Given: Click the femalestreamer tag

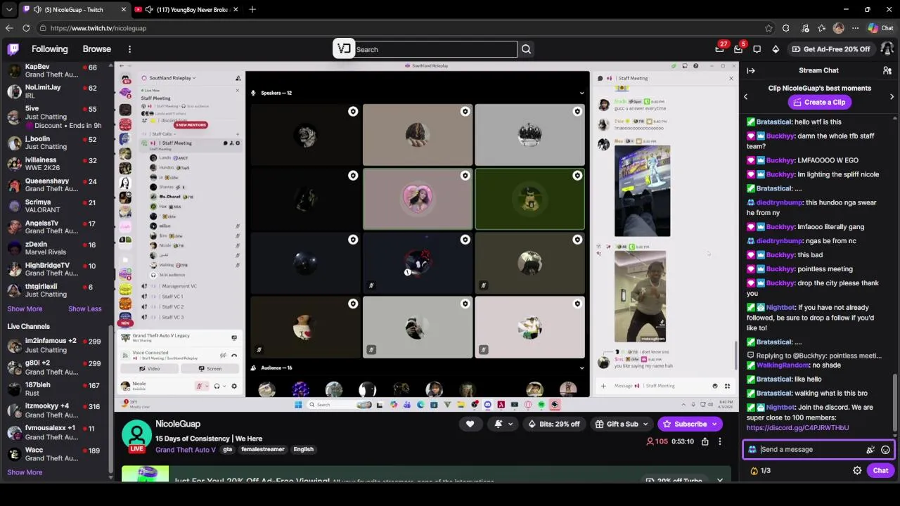Looking at the screenshot, I should [x=263, y=449].
